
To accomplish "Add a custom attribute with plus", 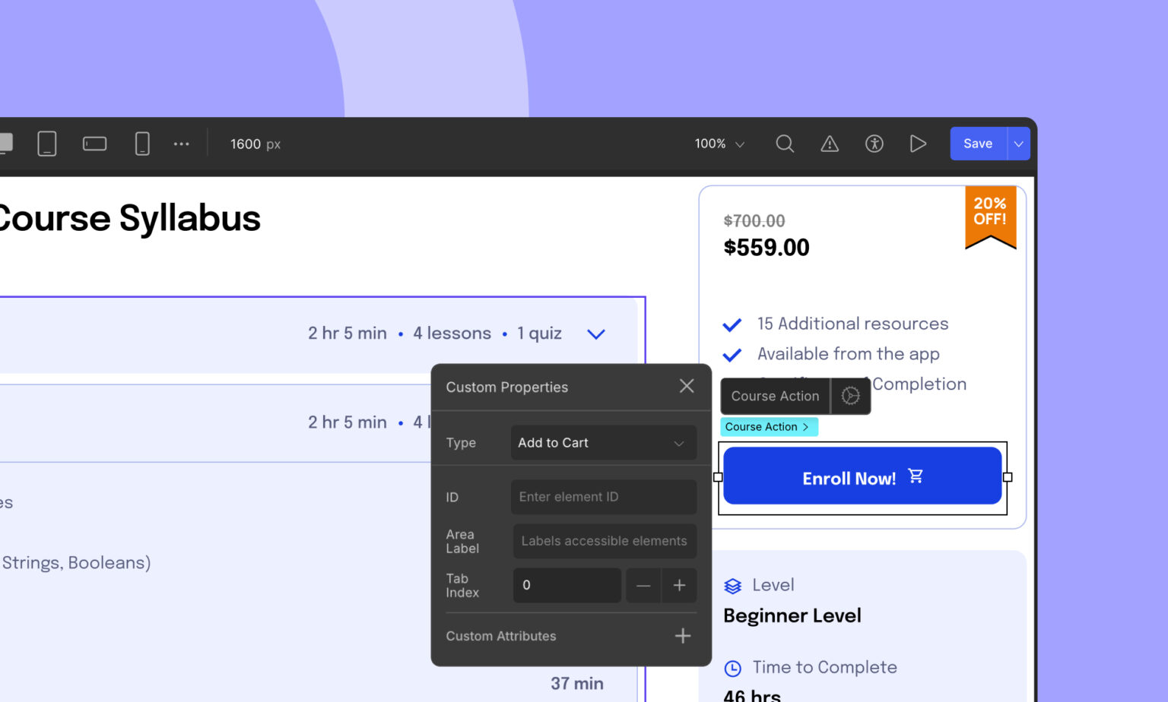I will [x=683, y=636].
